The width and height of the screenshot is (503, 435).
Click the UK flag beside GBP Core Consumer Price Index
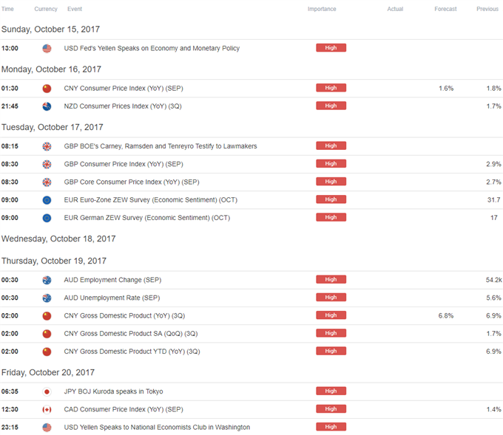(x=47, y=182)
